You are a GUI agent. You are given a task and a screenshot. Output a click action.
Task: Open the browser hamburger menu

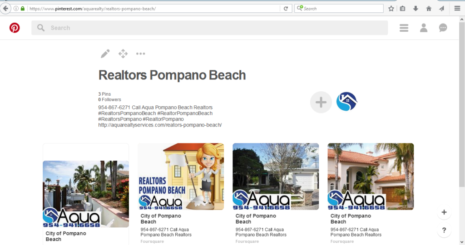tap(457, 9)
